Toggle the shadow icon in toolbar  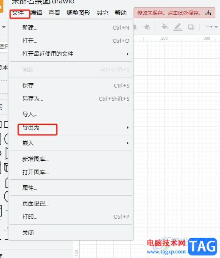pyautogui.click(x=191, y=27)
